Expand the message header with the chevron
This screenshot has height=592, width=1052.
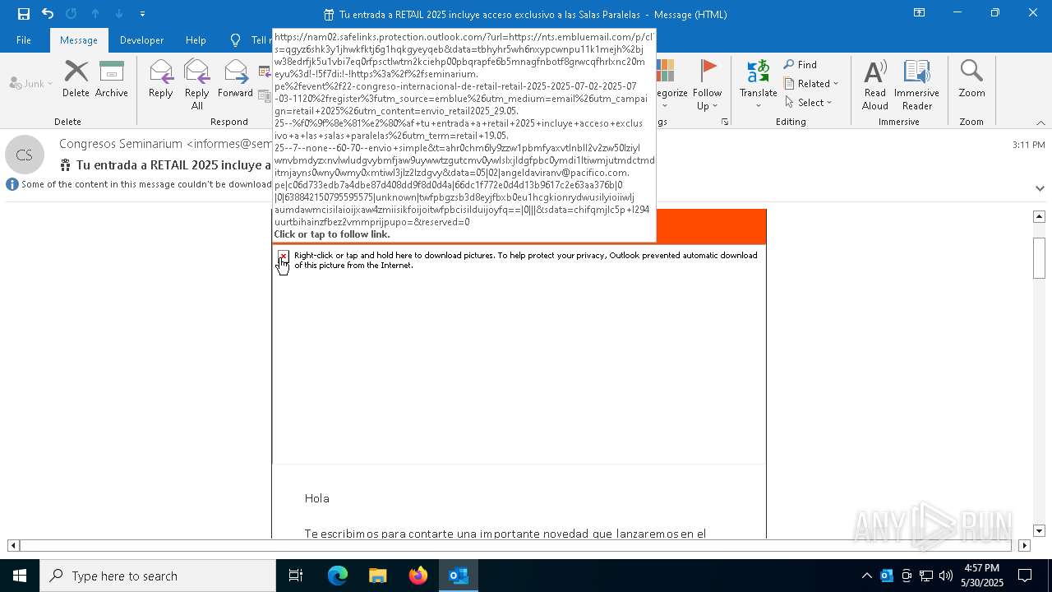click(x=1040, y=188)
